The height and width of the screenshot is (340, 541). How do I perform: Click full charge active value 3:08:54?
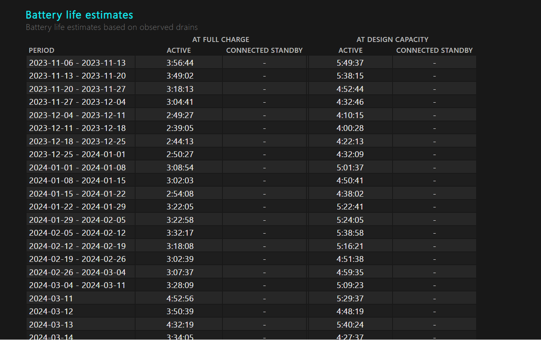[x=180, y=168]
